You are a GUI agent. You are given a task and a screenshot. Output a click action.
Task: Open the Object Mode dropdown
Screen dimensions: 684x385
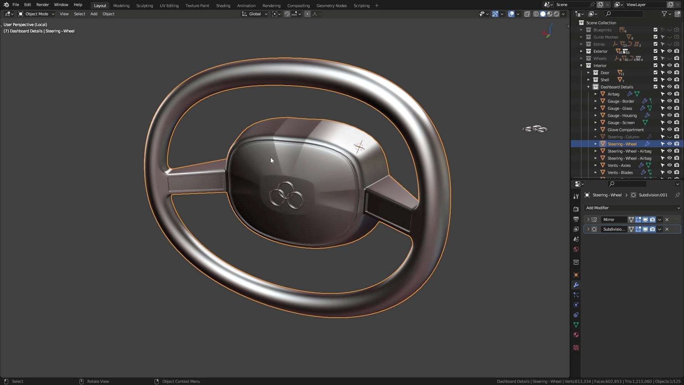36,14
